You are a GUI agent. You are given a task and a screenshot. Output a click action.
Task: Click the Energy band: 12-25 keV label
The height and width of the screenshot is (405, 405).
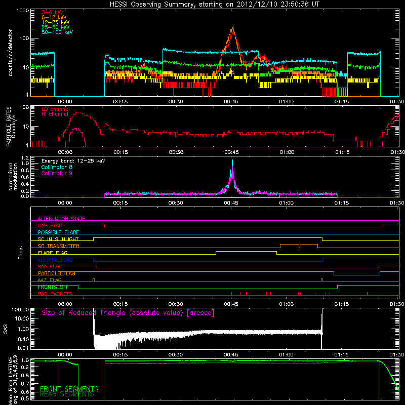tap(73, 161)
